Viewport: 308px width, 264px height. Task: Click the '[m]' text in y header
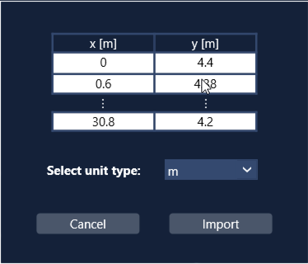click(x=210, y=44)
